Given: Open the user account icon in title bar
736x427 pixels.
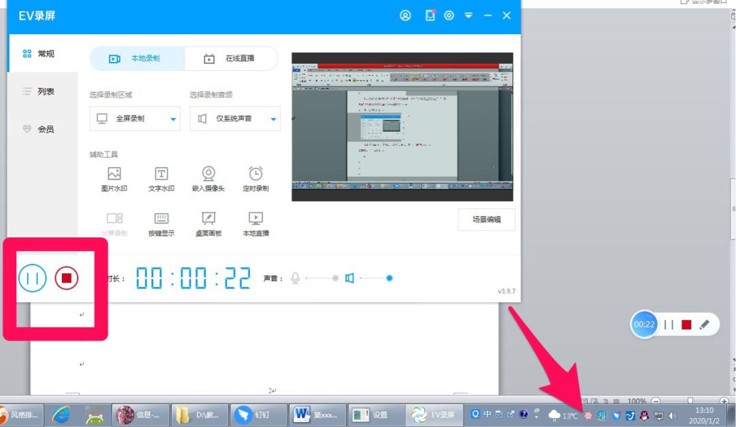Looking at the screenshot, I should pos(405,16).
